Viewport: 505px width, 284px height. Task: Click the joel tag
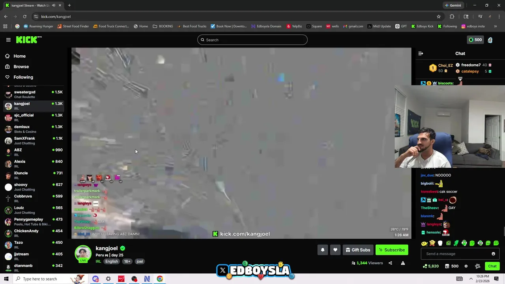140,262
